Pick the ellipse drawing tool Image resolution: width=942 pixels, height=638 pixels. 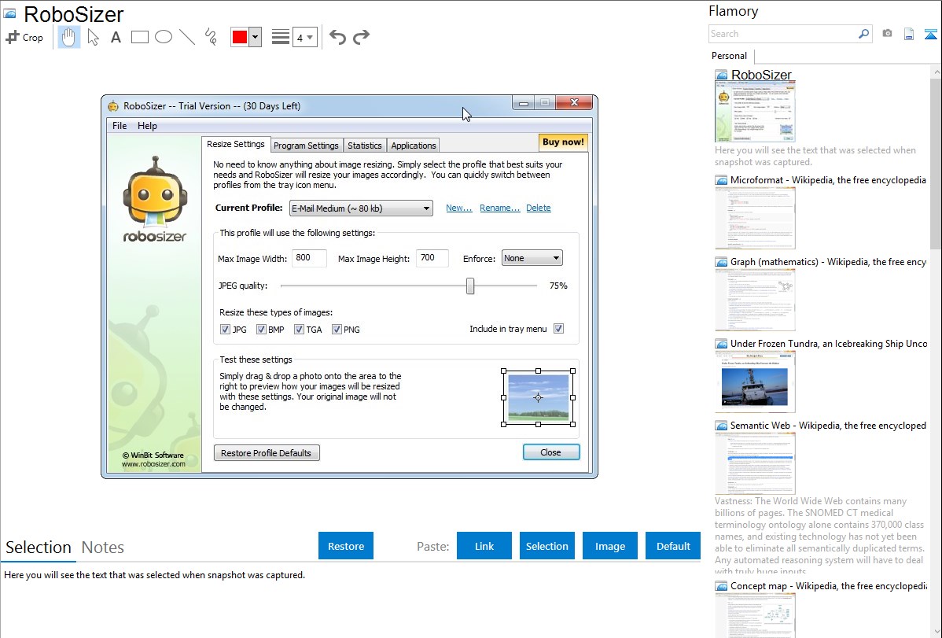coord(164,37)
